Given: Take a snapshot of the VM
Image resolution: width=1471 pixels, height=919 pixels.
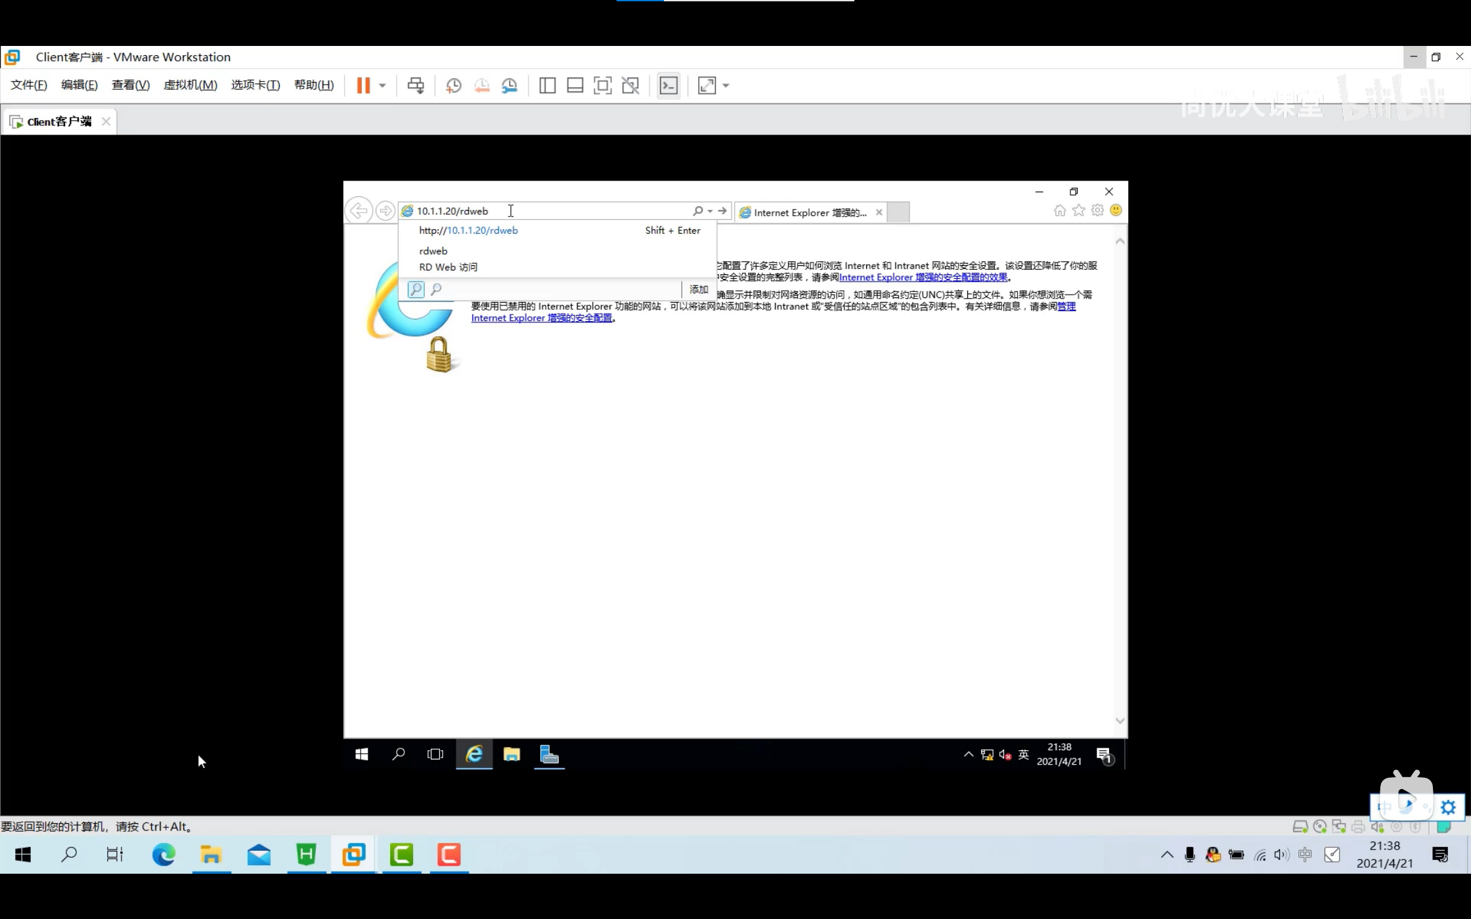Looking at the screenshot, I should (x=453, y=85).
